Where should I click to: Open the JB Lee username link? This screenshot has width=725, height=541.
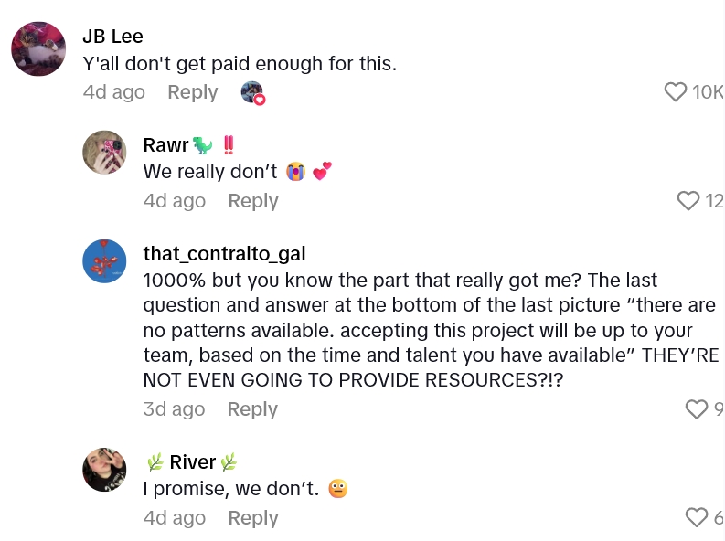click(x=112, y=37)
